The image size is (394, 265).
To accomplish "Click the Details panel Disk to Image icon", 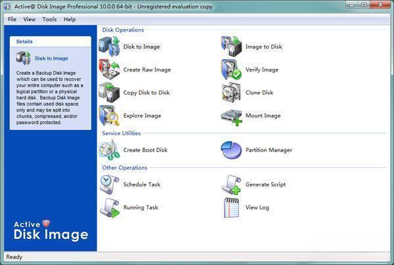I will tap(24, 58).
